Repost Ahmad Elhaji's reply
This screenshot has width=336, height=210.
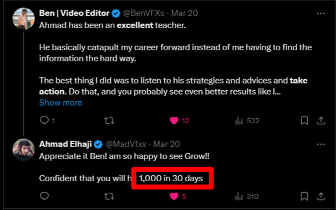coord(109,196)
